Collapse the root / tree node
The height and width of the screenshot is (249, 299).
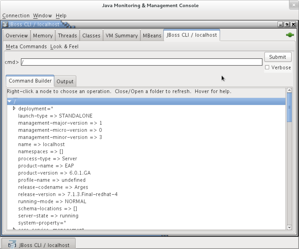pos(10,101)
